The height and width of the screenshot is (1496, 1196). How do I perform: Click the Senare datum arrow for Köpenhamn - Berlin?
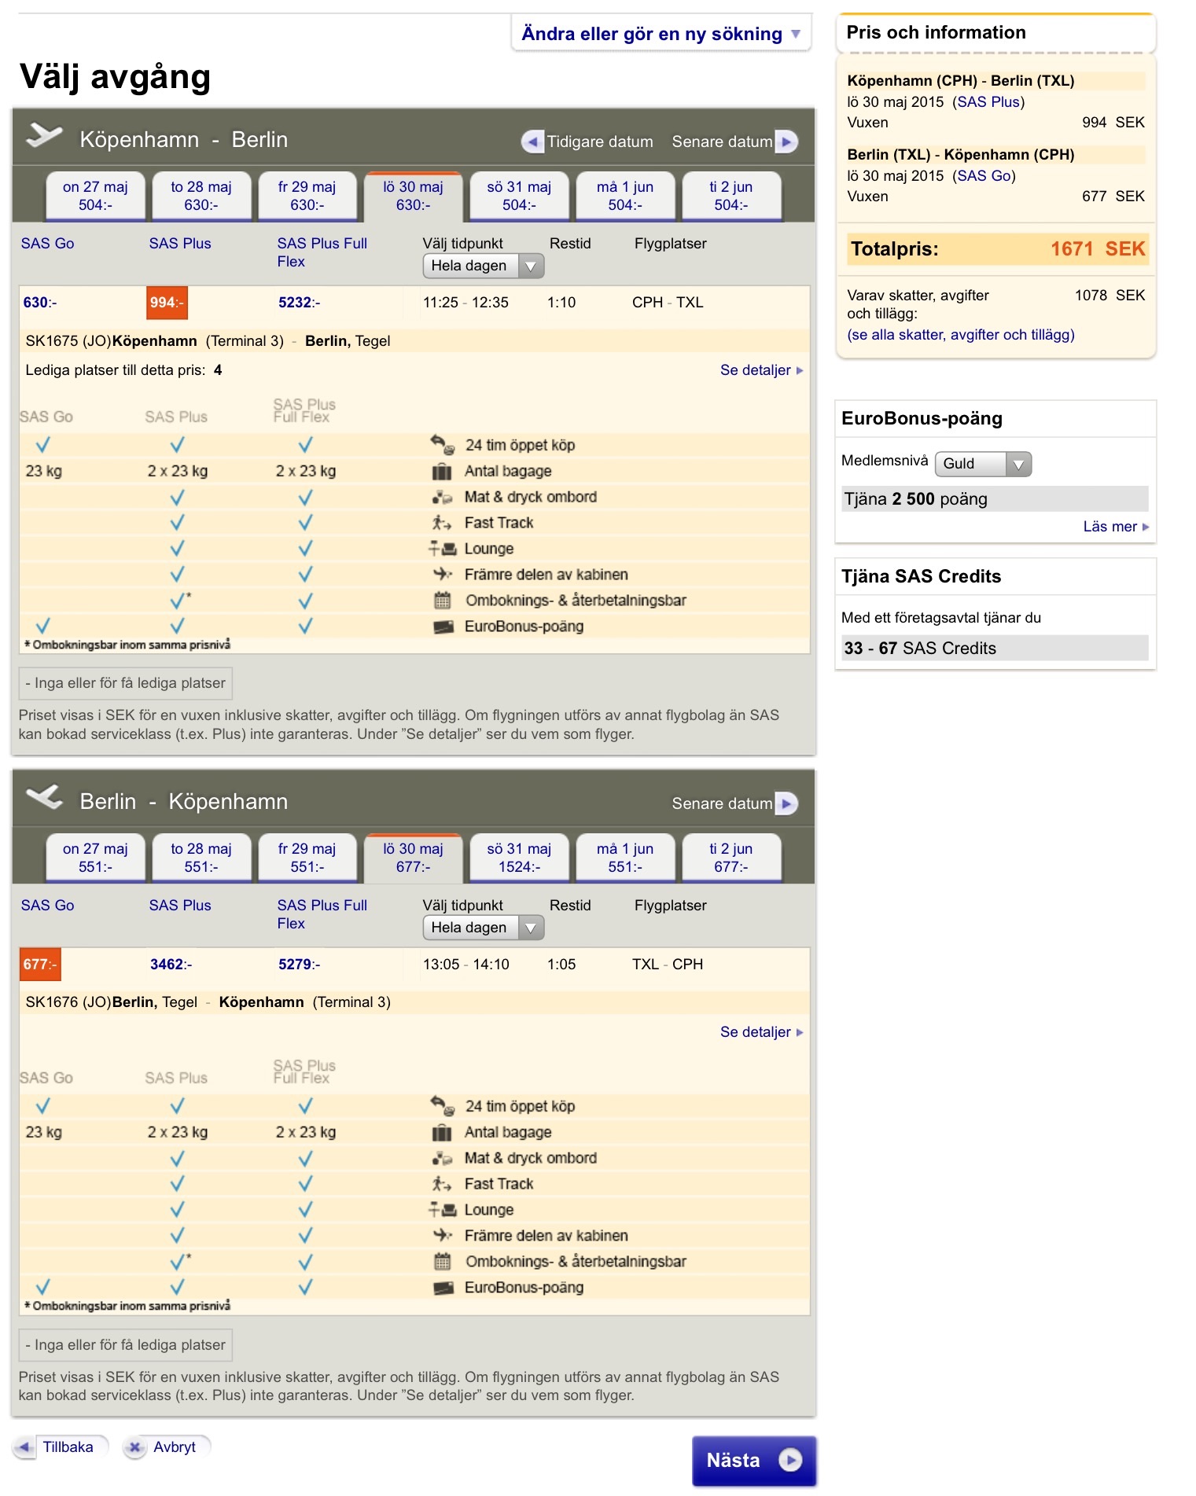pos(786,142)
